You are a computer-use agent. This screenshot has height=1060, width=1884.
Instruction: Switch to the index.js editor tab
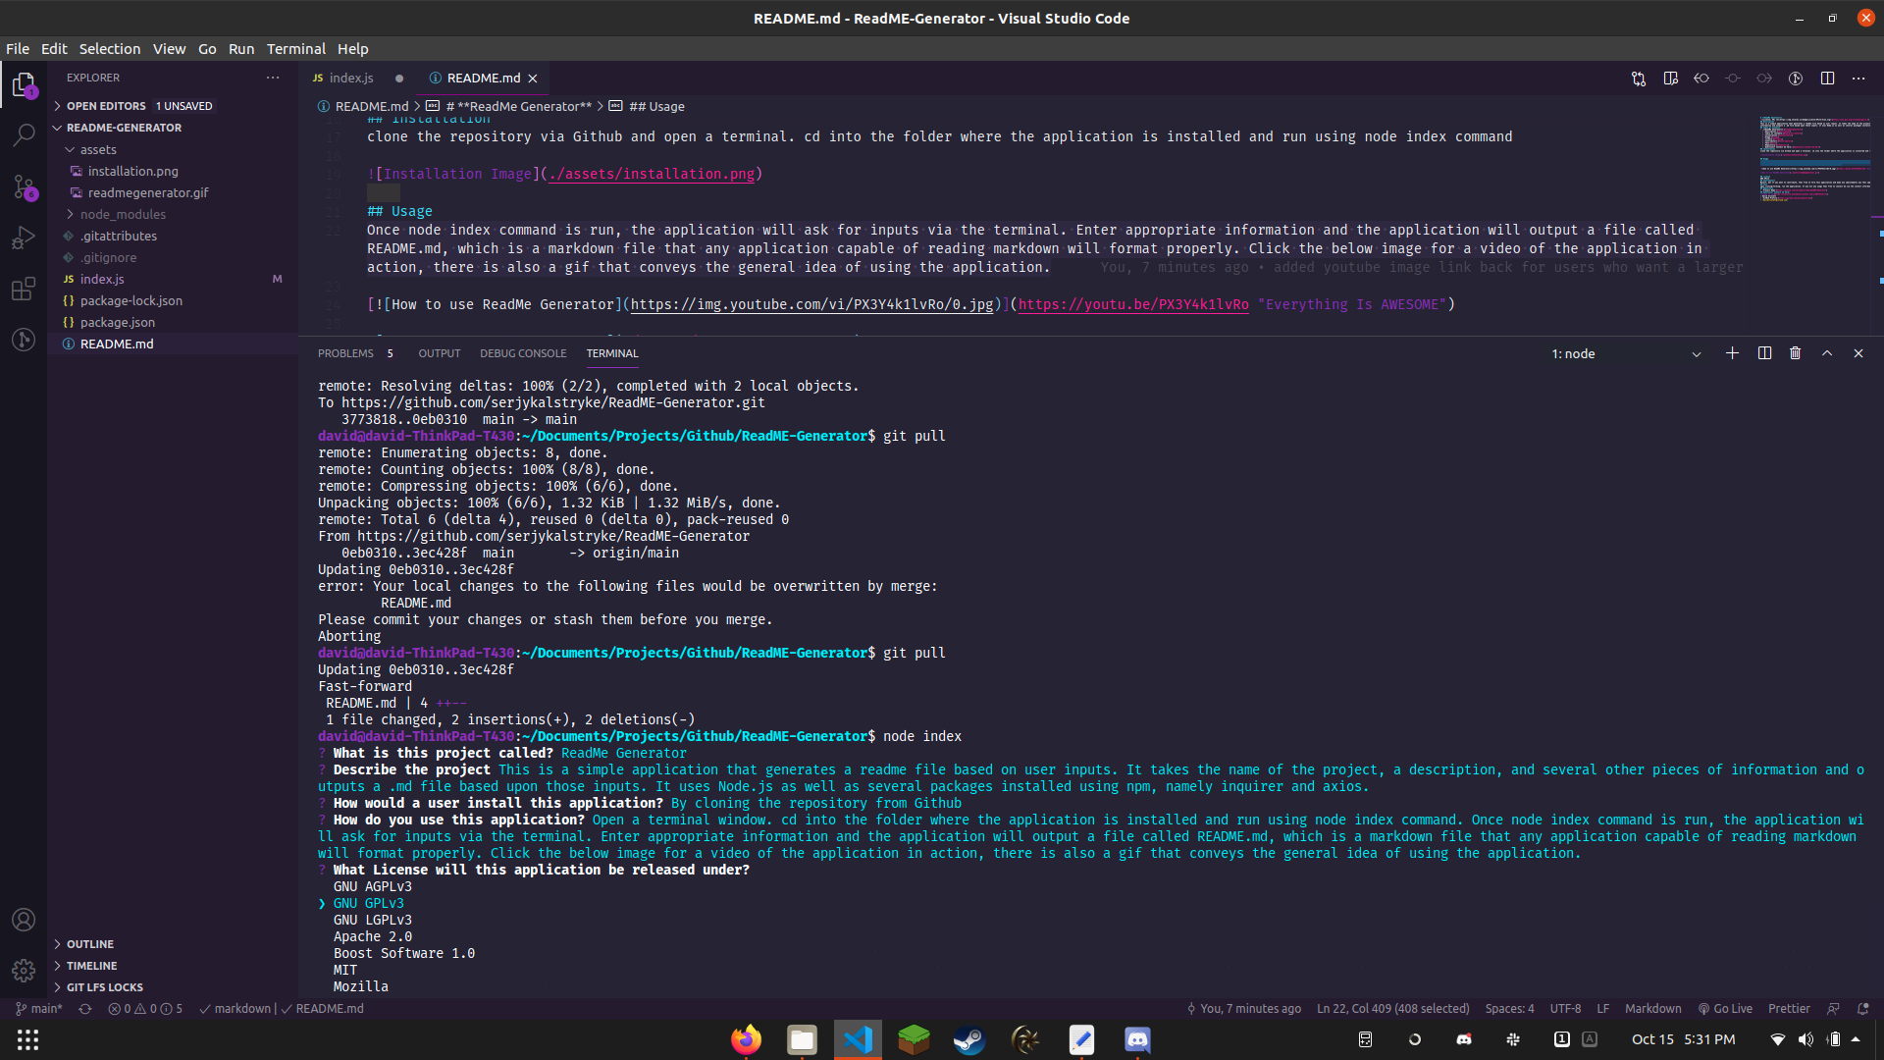click(350, 79)
